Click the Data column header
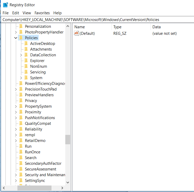 (x=172, y=27)
